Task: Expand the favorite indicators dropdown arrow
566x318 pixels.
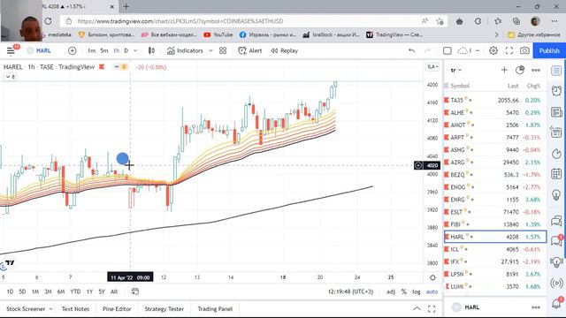Action: [210, 51]
